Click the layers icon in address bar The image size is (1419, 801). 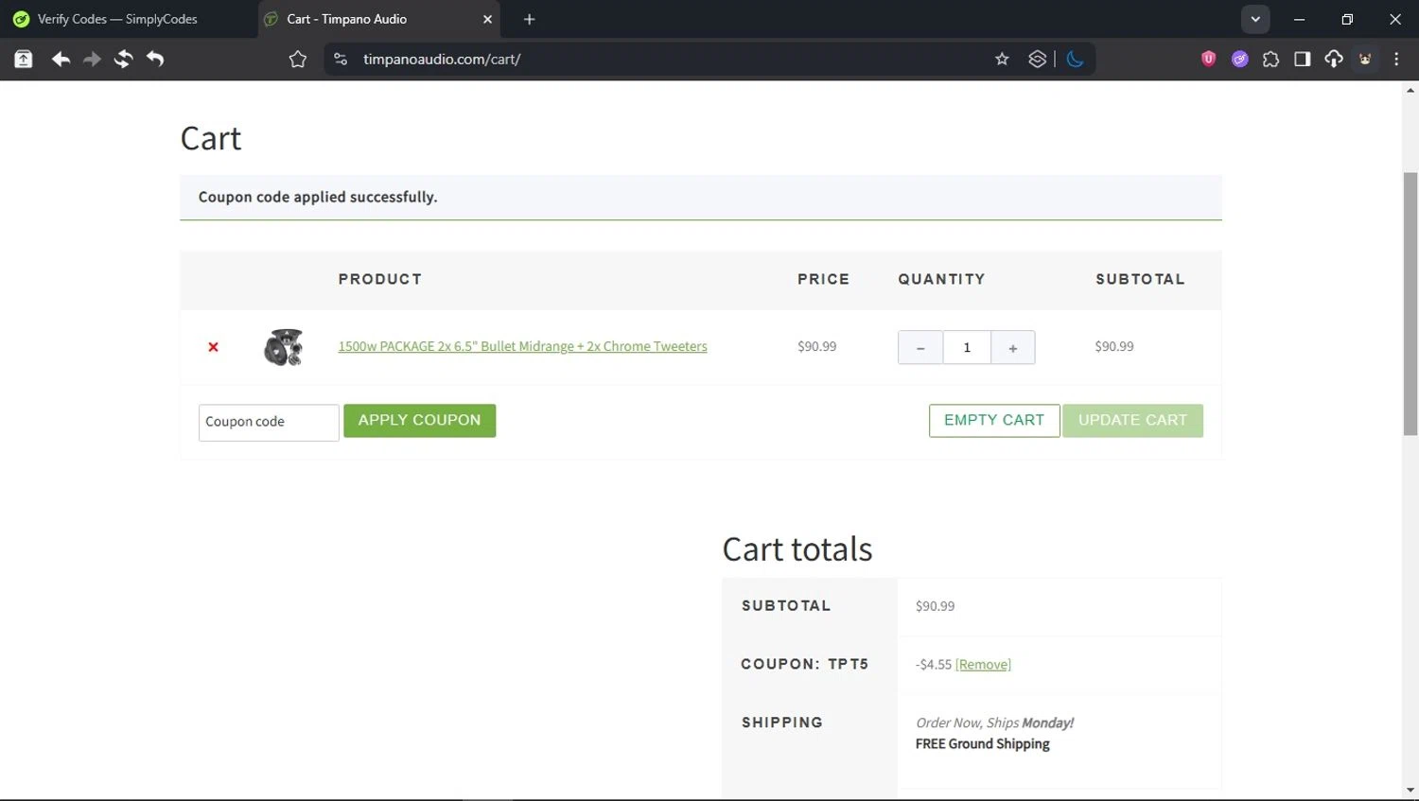pos(1038,59)
